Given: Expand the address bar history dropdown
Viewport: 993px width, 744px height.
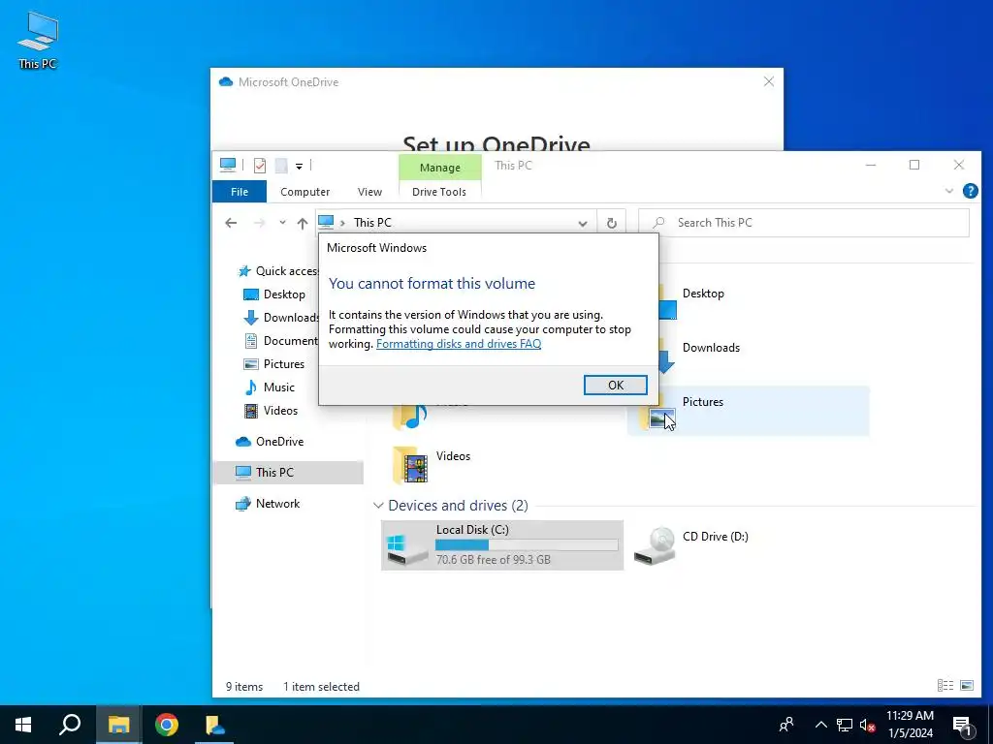Looking at the screenshot, I should 583,224.
